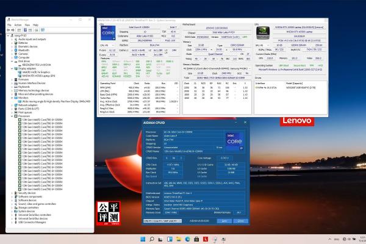This screenshot has height=244, width=366.
Task: Click Close button at bottom of AIDA64 CPUID
Action: (241, 221)
